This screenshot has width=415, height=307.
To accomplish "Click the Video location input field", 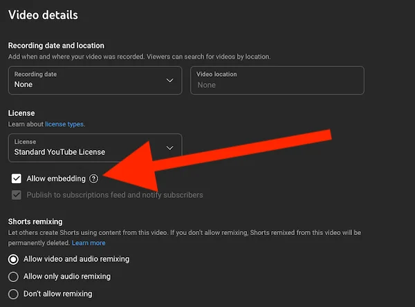I will [x=277, y=80].
